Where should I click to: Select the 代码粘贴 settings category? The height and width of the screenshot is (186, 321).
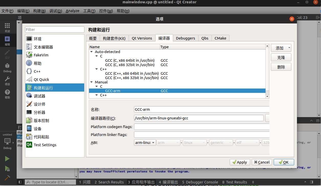(55, 137)
